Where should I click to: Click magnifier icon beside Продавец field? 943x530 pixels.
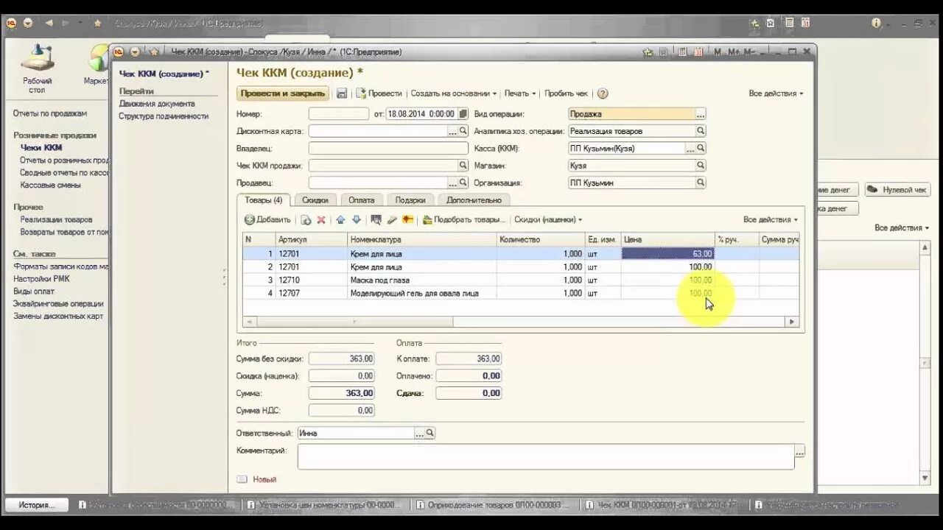(463, 183)
